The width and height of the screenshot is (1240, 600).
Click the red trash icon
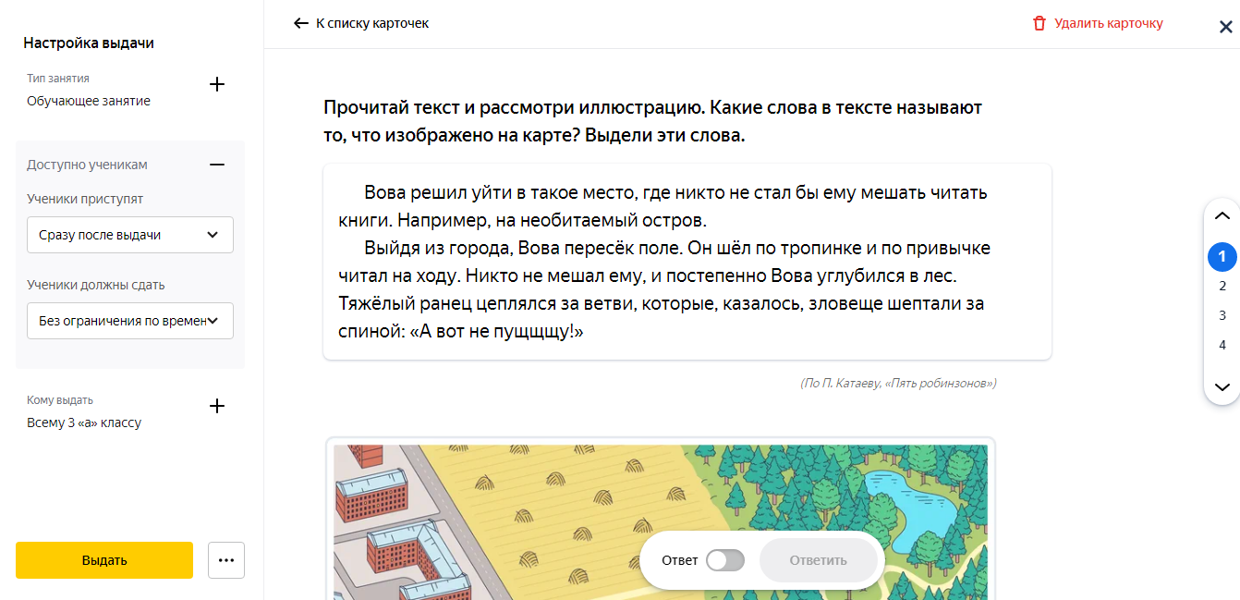(x=1039, y=23)
